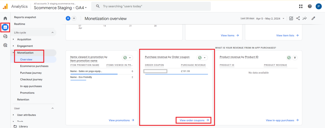Expand the Engagement tree item
Image resolution: width=325 pixels, height=128 pixels.
pos(13,46)
